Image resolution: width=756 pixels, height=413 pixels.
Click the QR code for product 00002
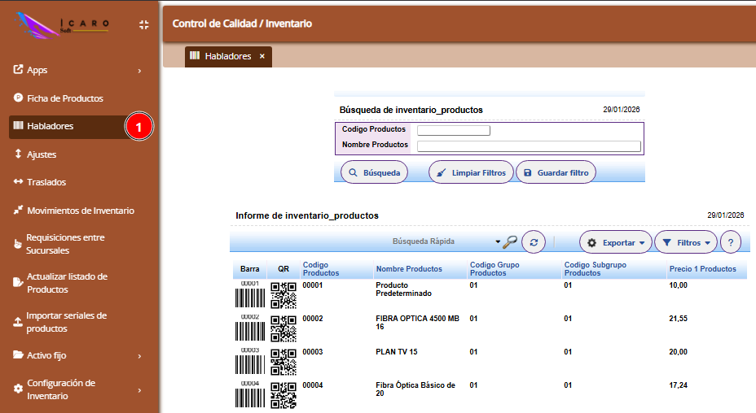(x=283, y=330)
